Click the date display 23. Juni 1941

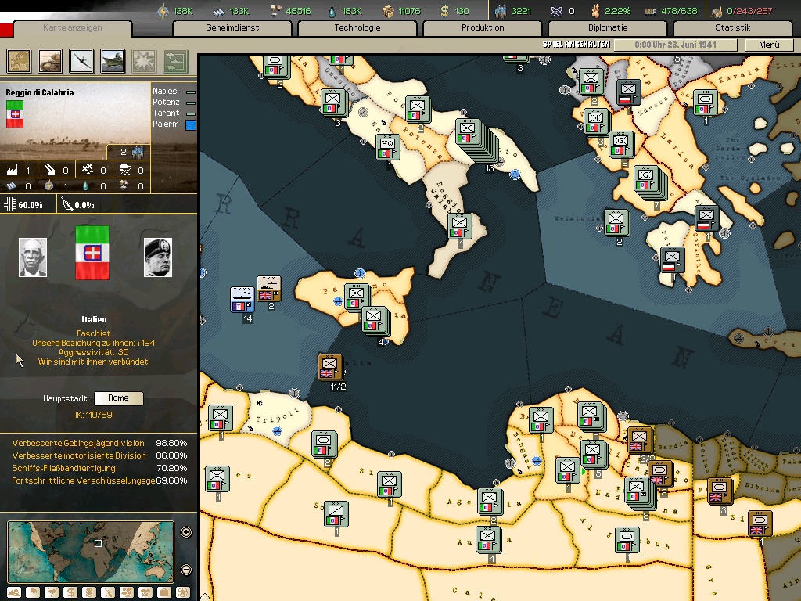675,45
